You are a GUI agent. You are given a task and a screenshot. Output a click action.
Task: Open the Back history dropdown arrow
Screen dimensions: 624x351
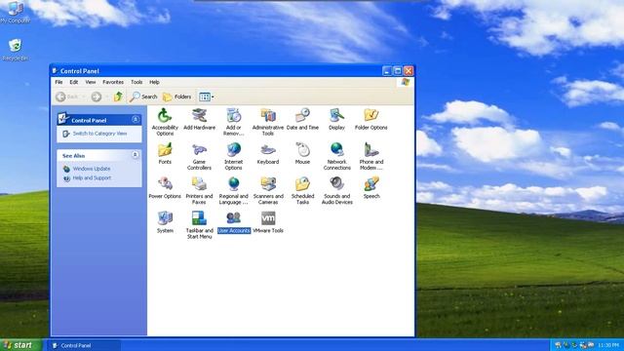pos(84,97)
